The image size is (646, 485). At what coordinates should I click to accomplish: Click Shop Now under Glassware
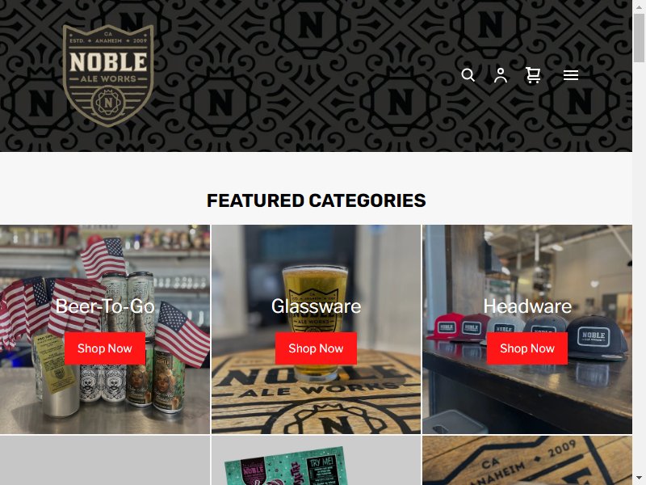tap(316, 348)
